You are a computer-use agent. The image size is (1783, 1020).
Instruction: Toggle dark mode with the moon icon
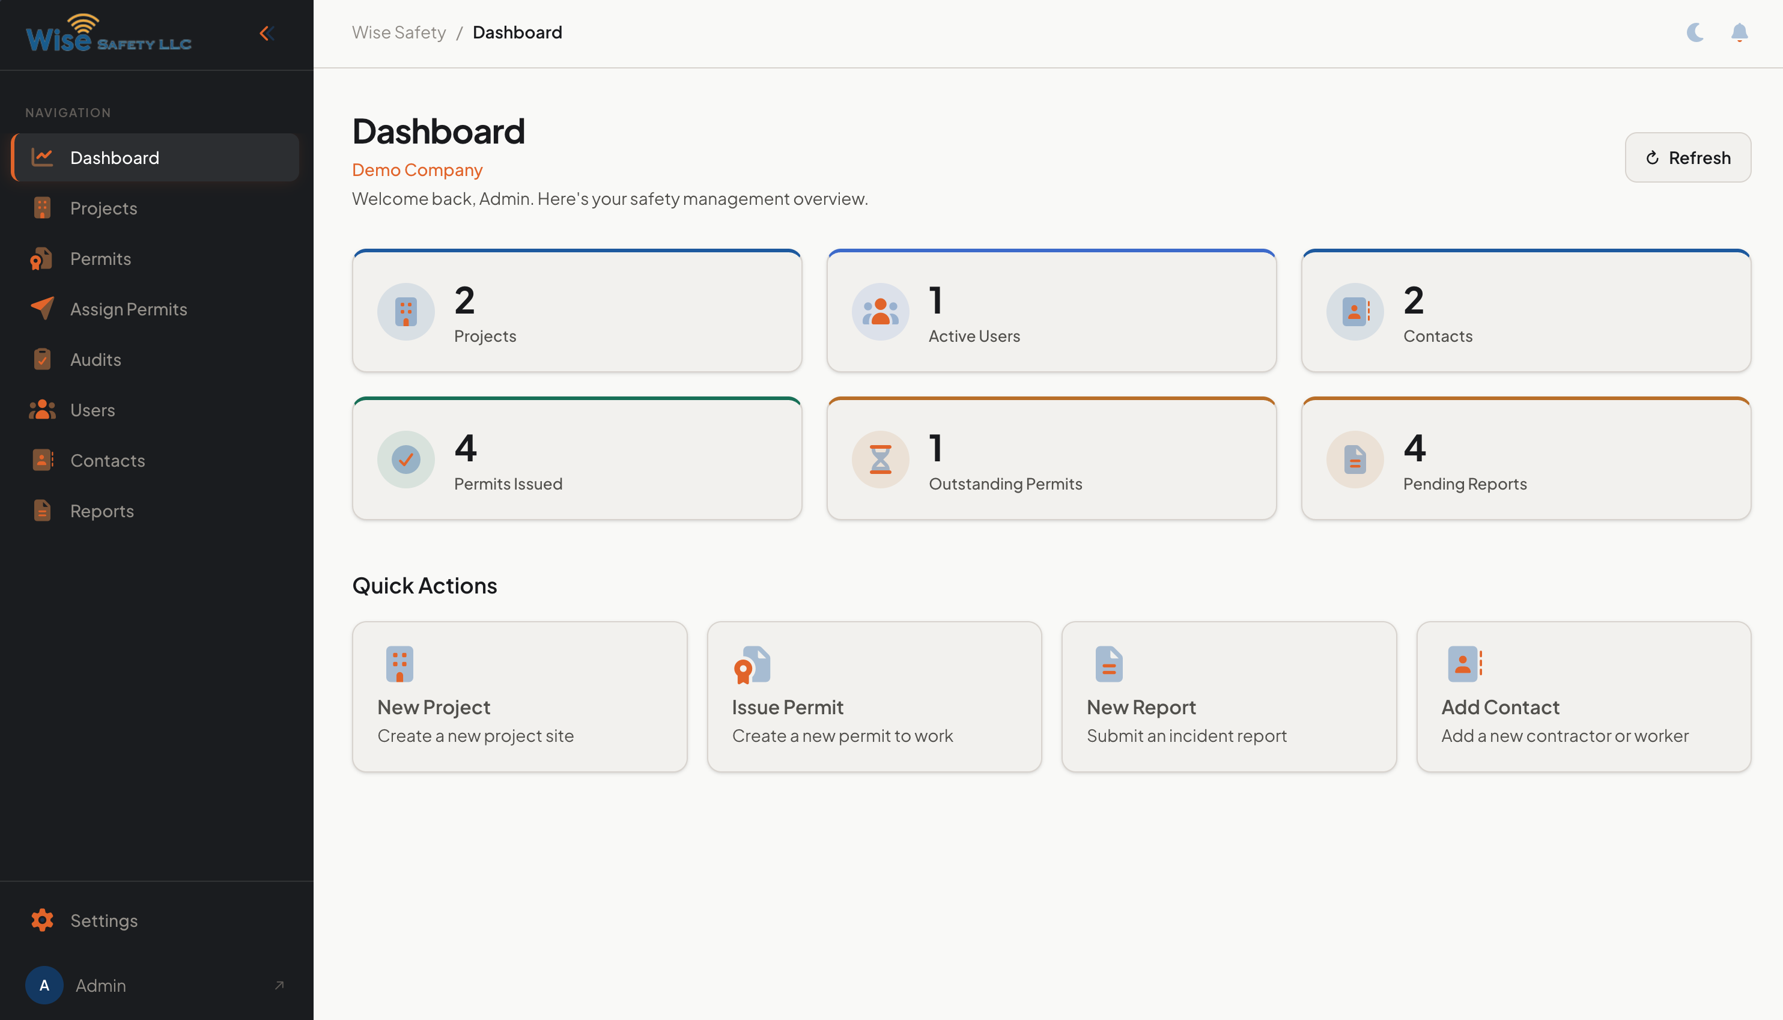click(x=1695, y=32)
